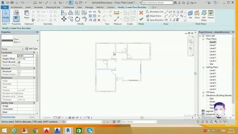Toggle Room Bounding checkbox

(19, 62)
